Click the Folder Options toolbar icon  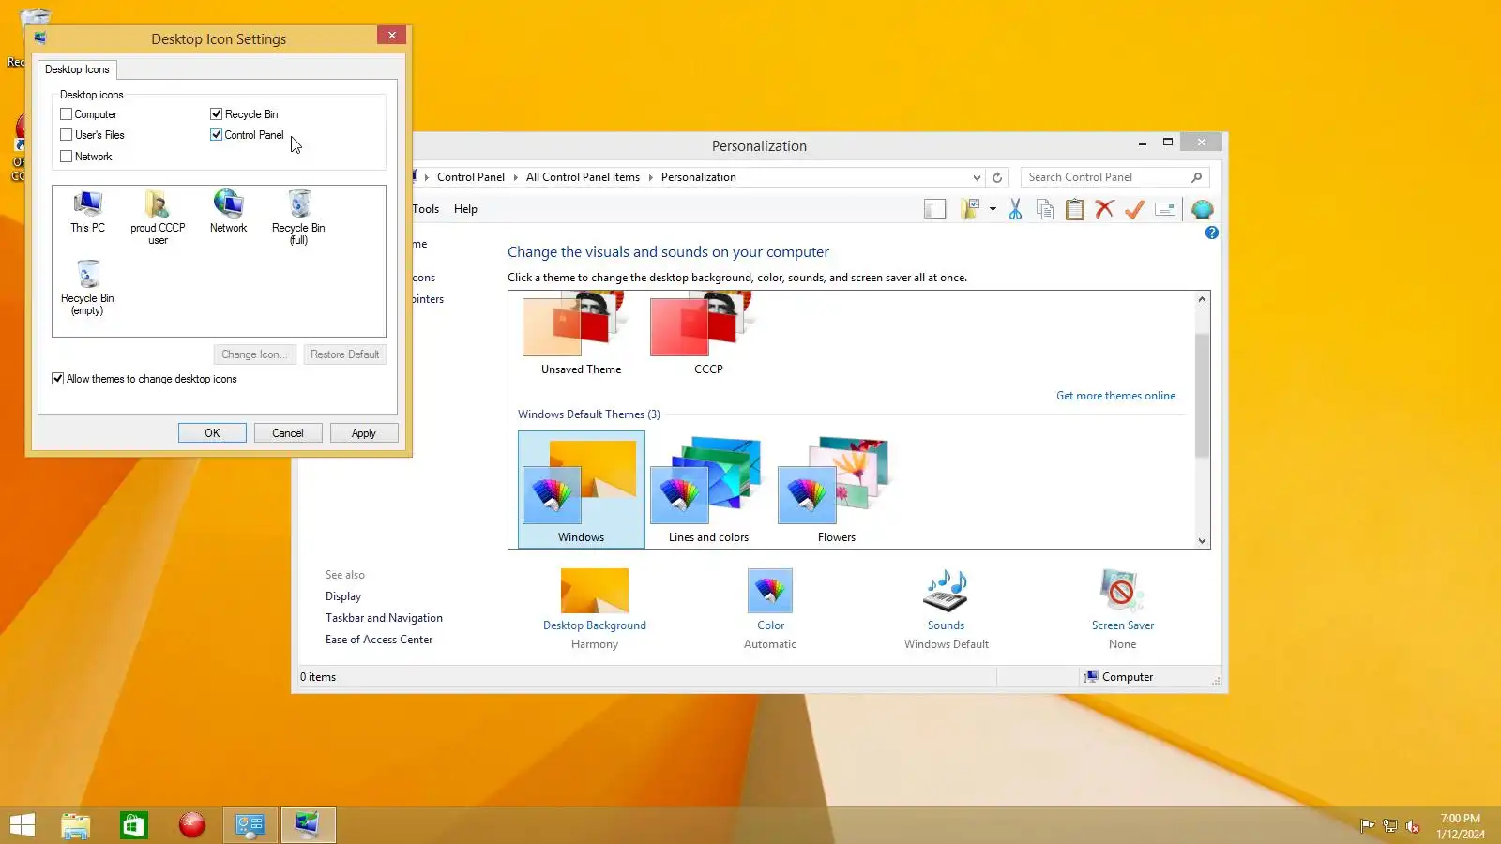(970, 209)
